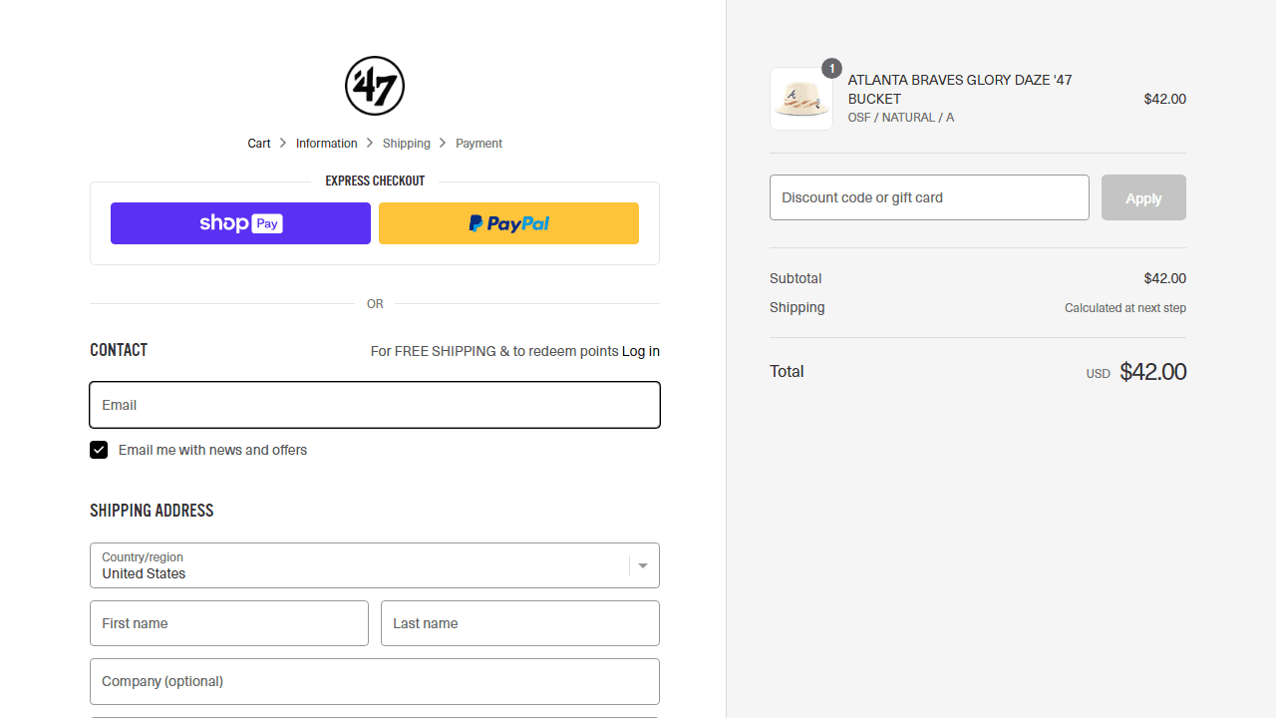
Task: Select the Payment breadcrumb step
Action: pos(478,144)
